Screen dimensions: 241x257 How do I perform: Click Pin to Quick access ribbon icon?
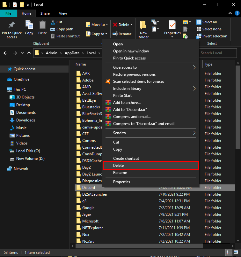(11, 25)
